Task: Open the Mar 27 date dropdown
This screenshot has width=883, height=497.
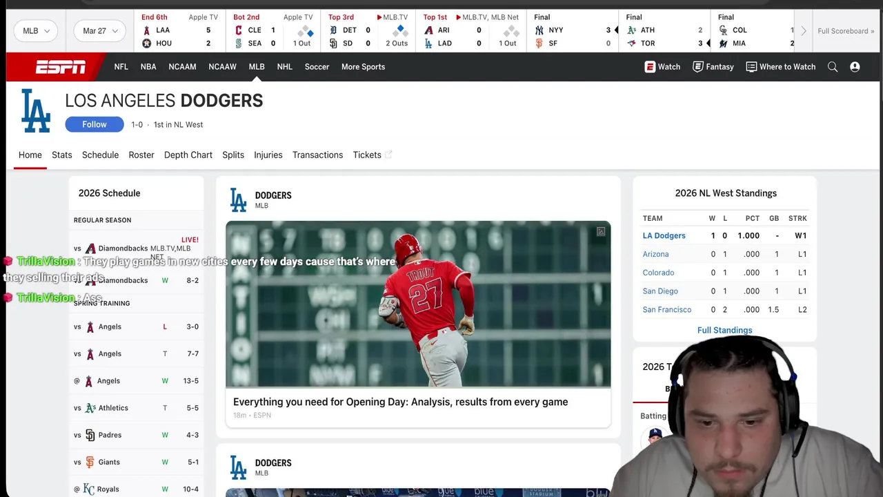Action: [100, 31]
